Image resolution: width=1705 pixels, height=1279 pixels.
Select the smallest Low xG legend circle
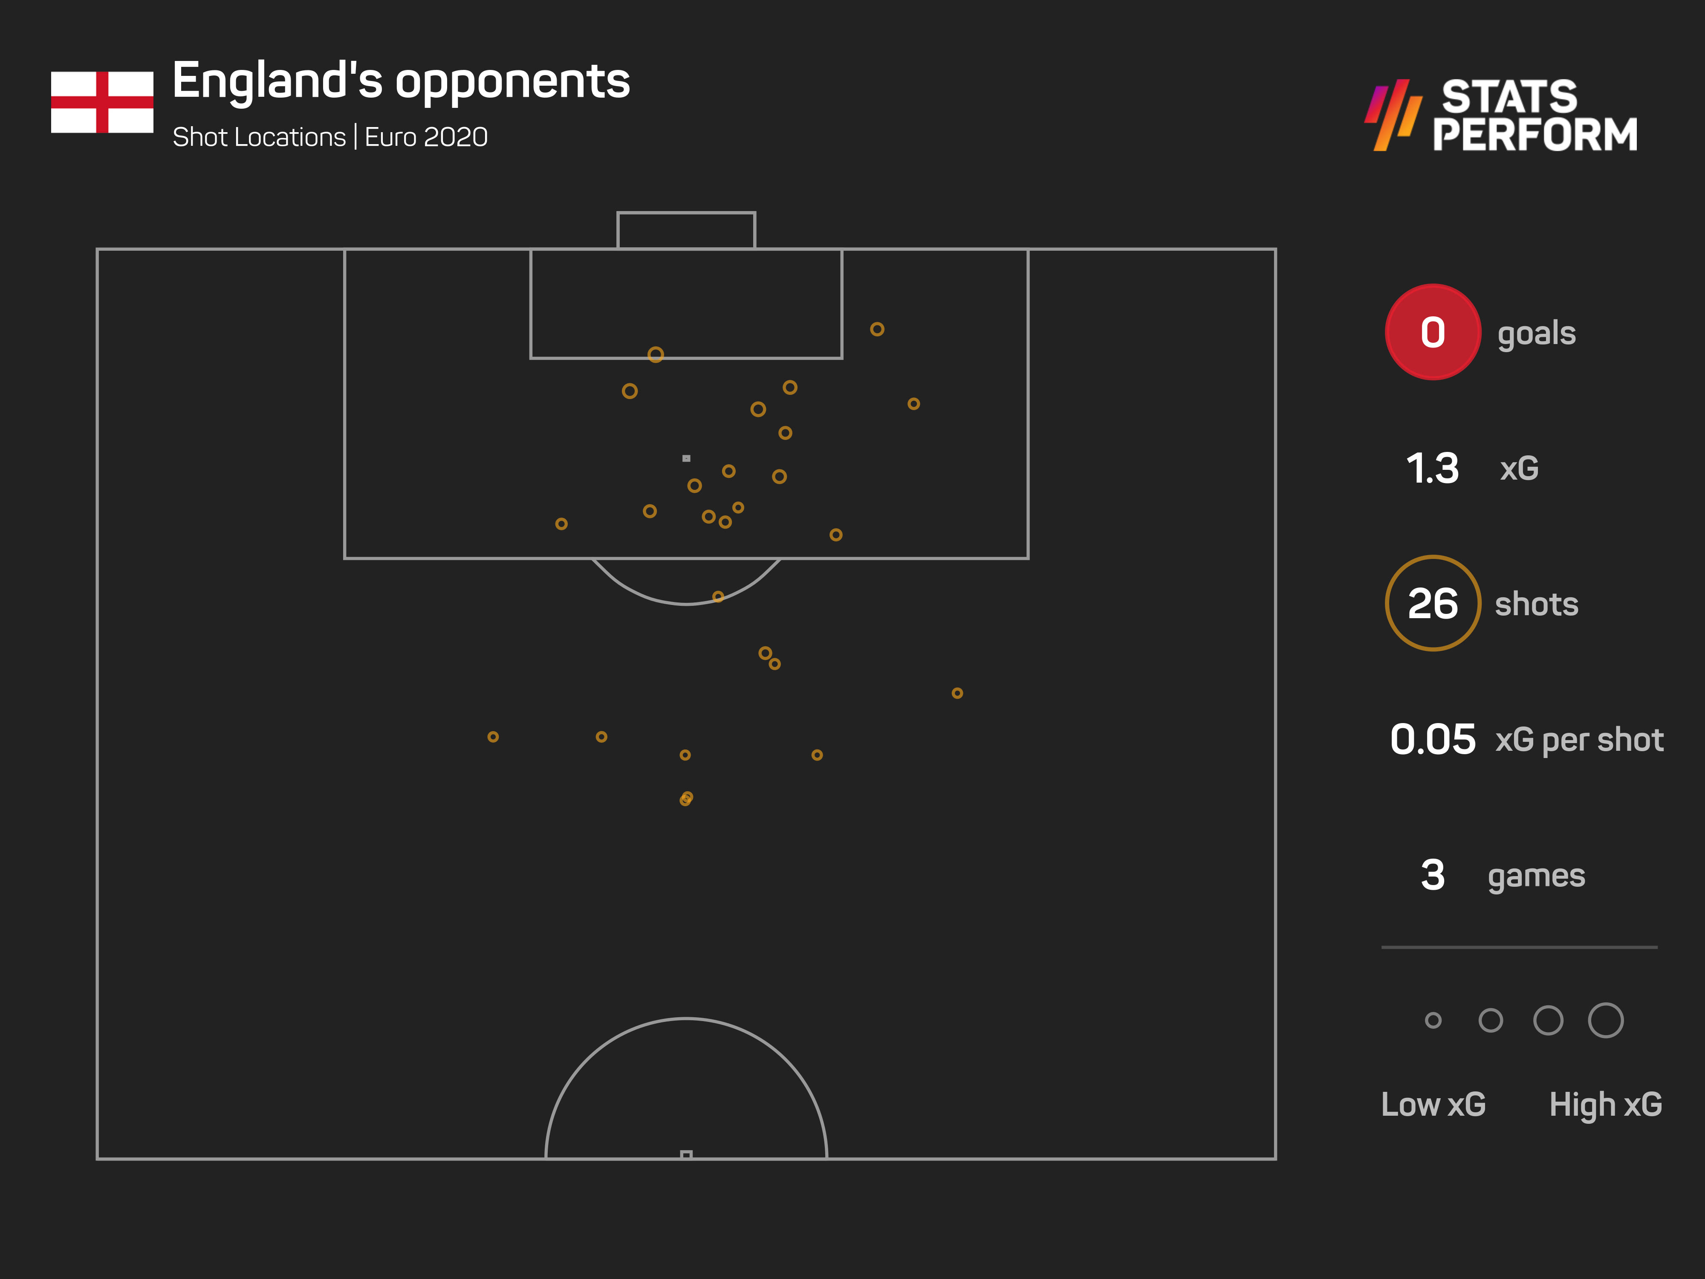click(x=1433, y=1021)
